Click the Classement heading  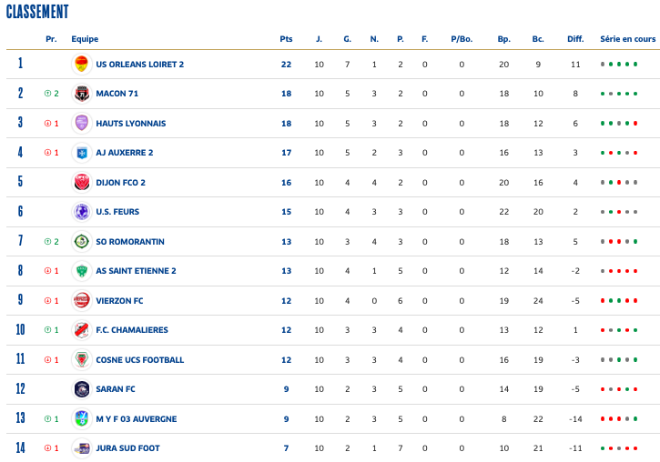37,12
